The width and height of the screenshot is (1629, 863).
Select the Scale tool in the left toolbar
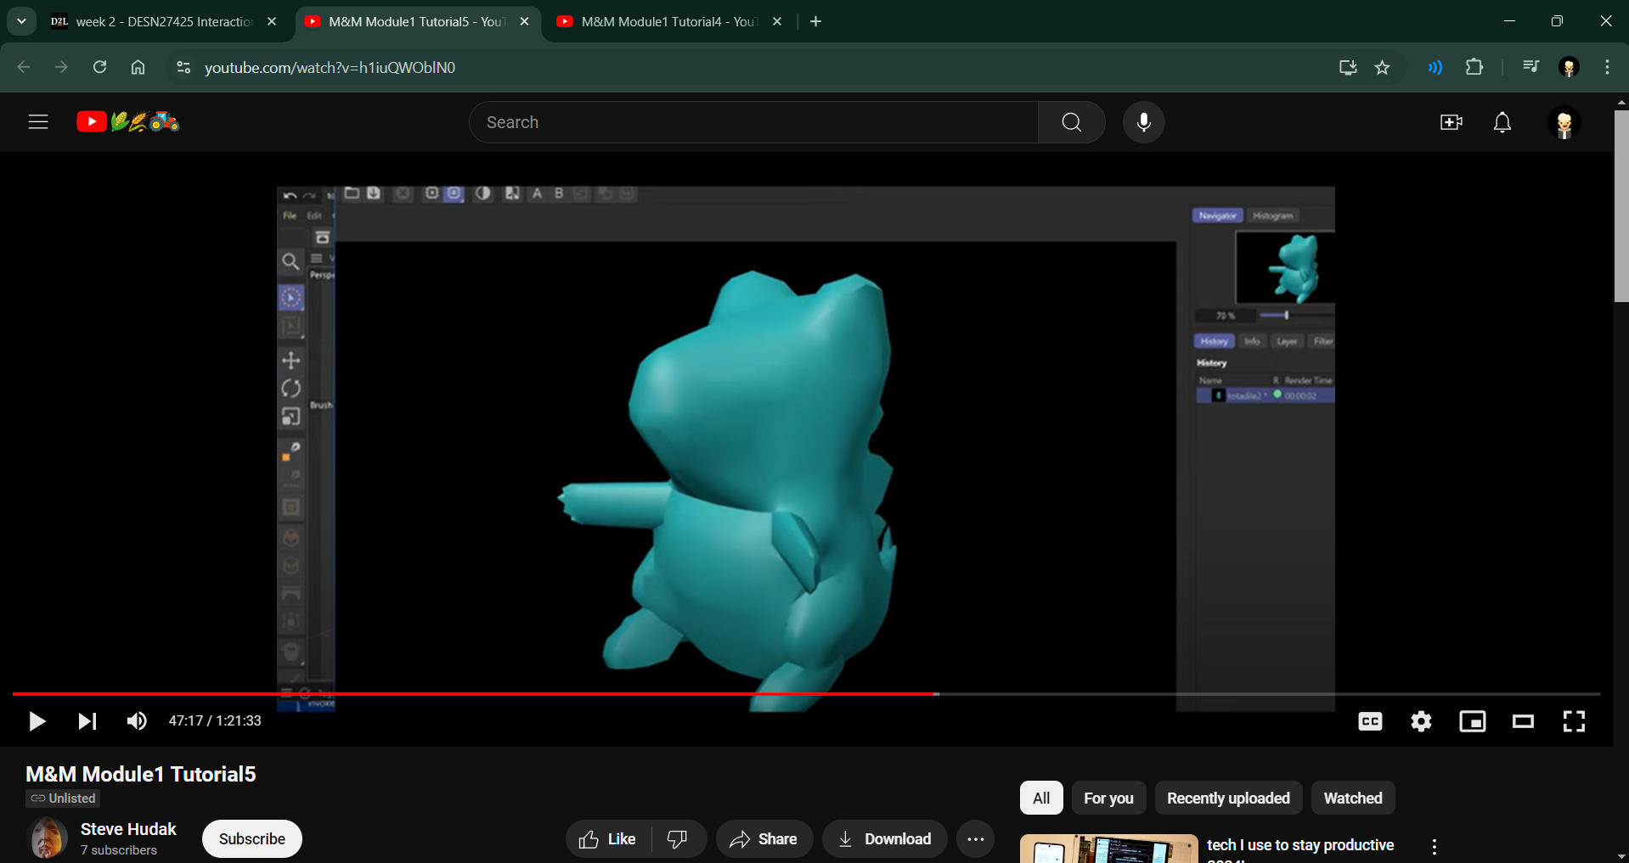[292, 416]
